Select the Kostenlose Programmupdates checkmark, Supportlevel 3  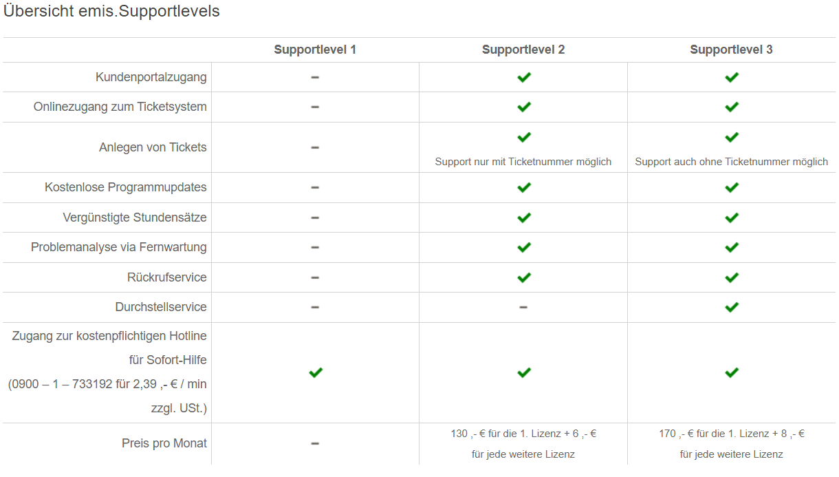(x=732, y=187)
